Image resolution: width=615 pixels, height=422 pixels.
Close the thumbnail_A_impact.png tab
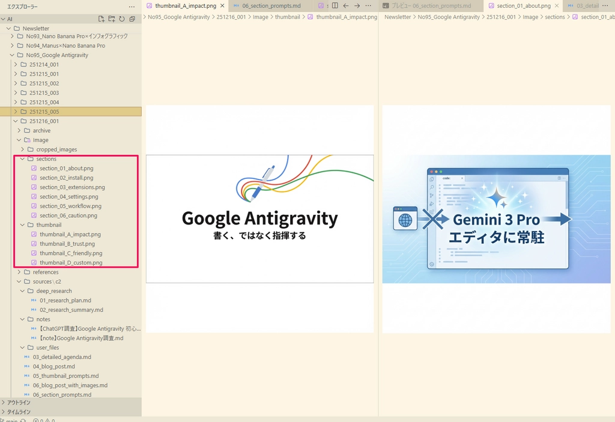[222, 5]
